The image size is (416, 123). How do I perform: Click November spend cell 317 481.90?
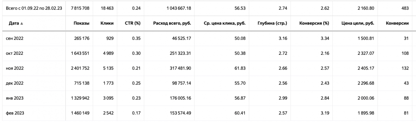pos(180,68)
